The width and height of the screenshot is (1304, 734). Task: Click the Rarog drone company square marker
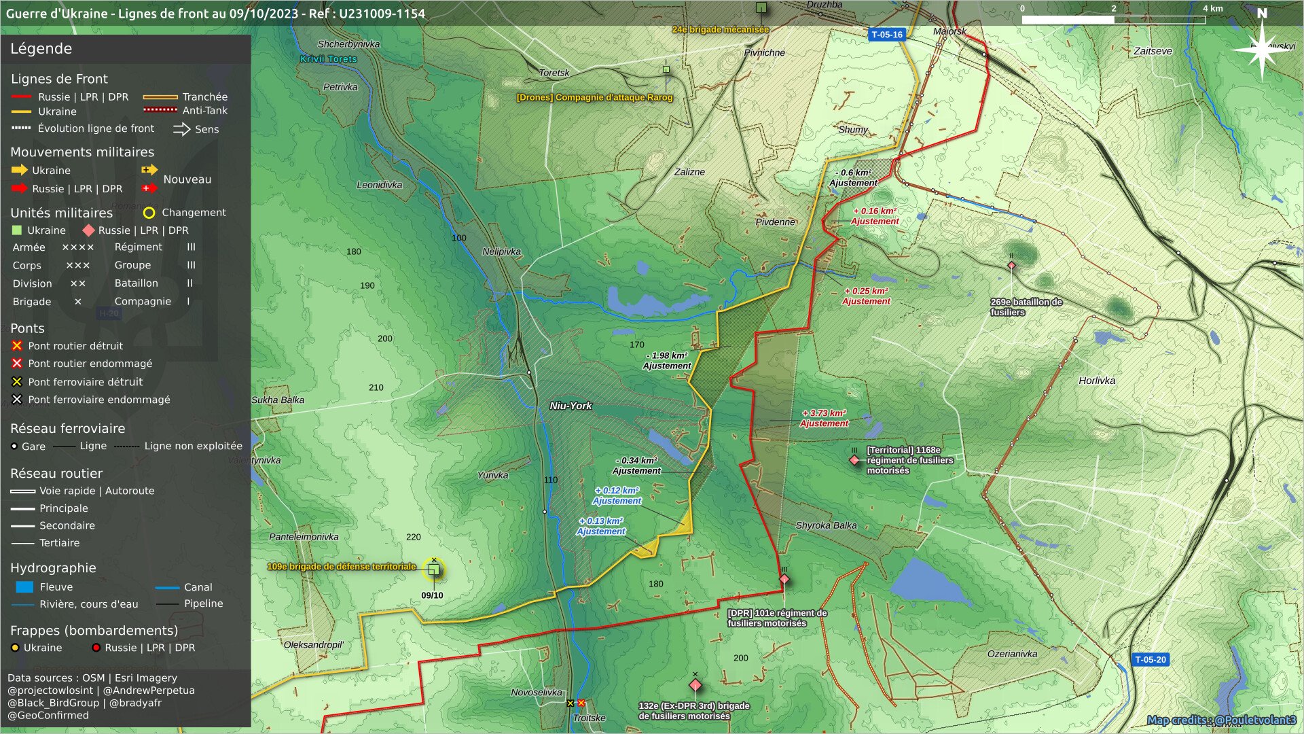(x=666, y=69)
